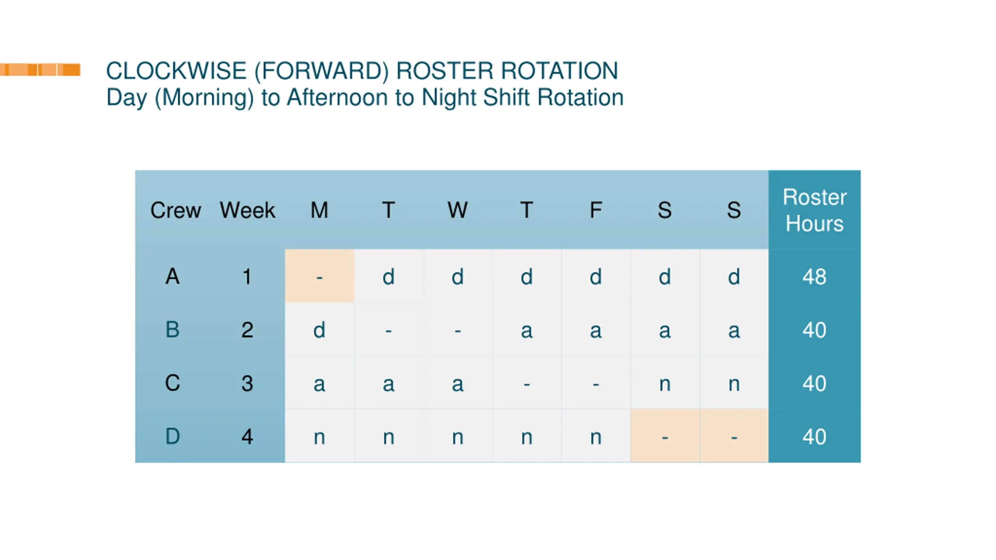Click the Week column header

tap(247, 210)
